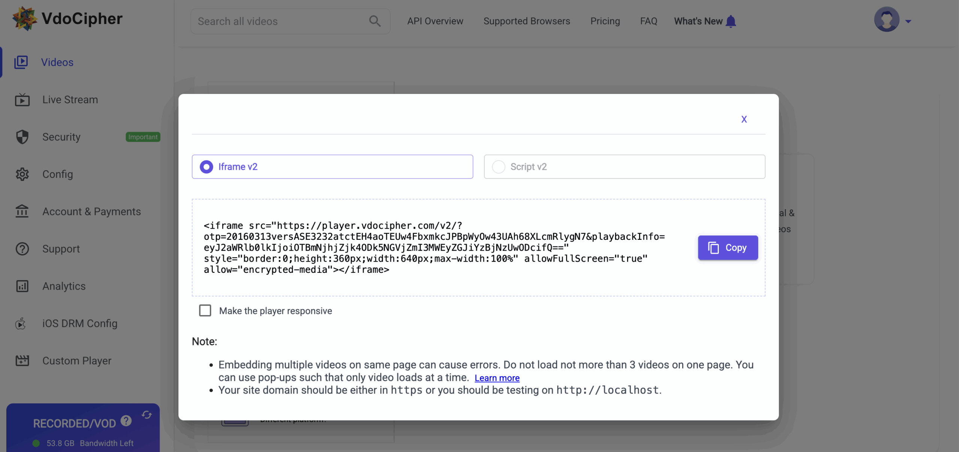Open Supported Browsers link
The height and width of the screenshot is (452, 959).
(x=527, y=21)
